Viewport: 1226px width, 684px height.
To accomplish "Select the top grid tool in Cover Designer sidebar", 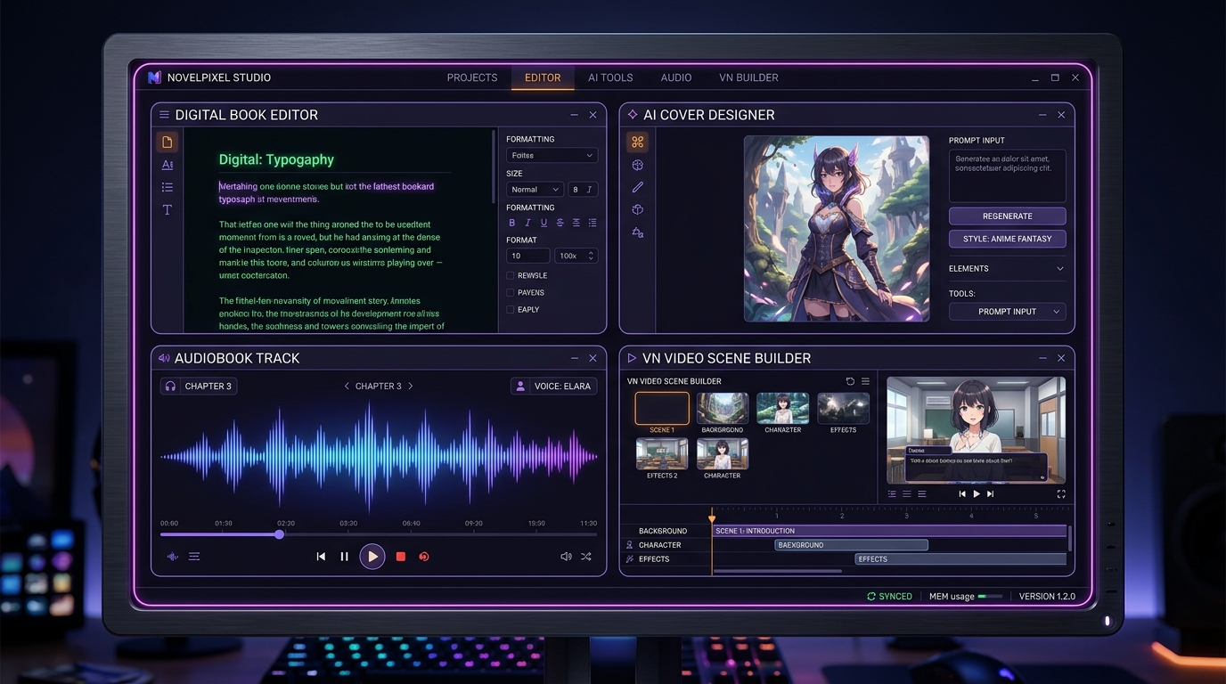I will click(x=637, y=142).
